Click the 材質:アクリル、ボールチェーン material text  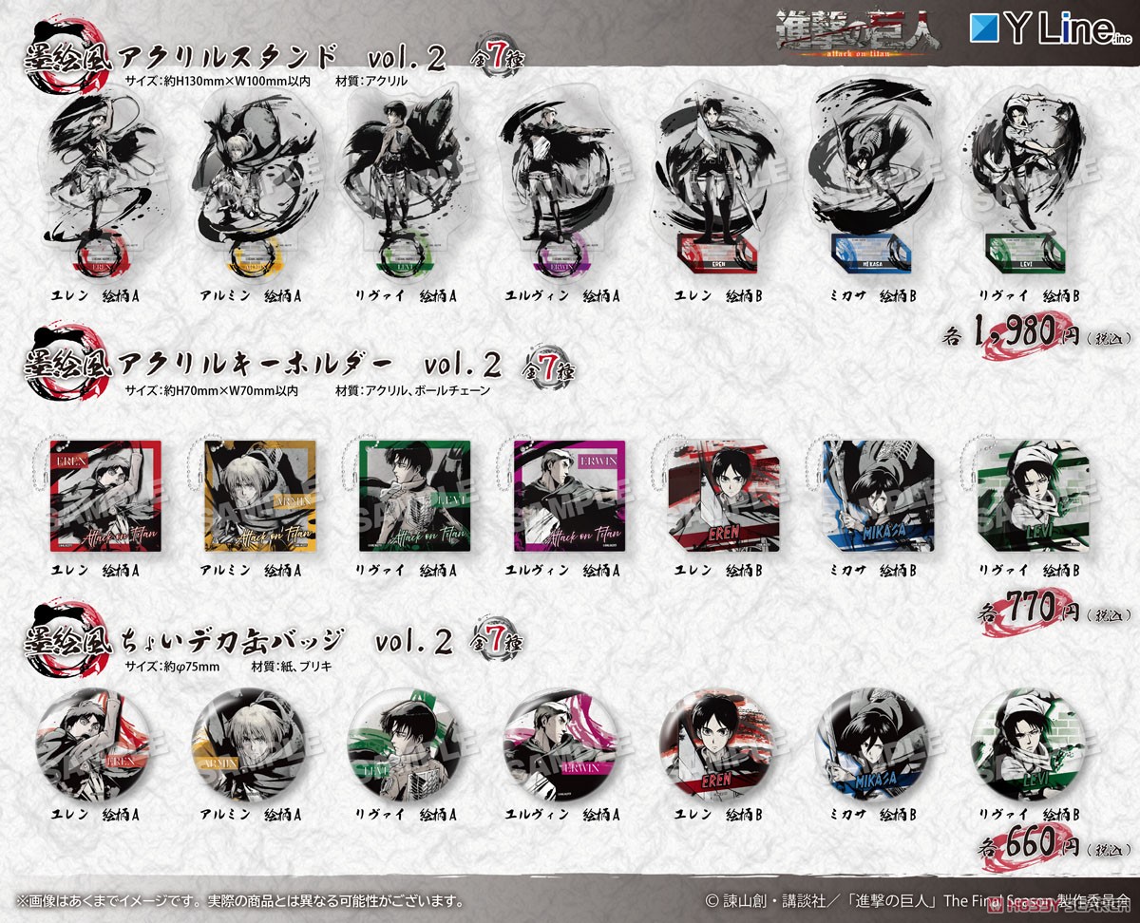click(x=412, y=389)
